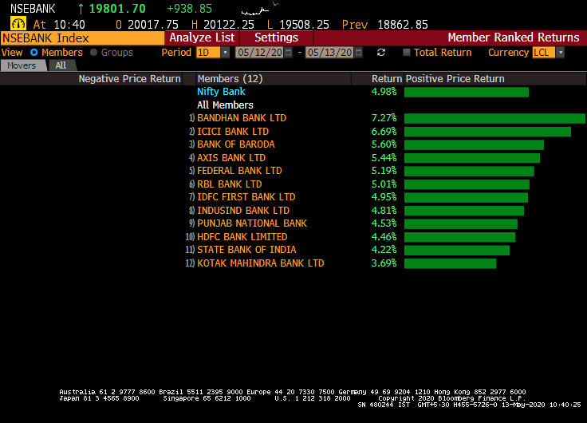Click the green return bar for ICICI Bank
587x423 pixels.
pos(487,132)
